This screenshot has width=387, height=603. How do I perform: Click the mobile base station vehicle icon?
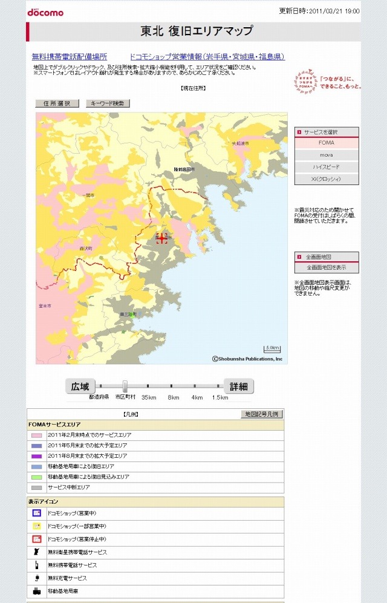[36, 591]
